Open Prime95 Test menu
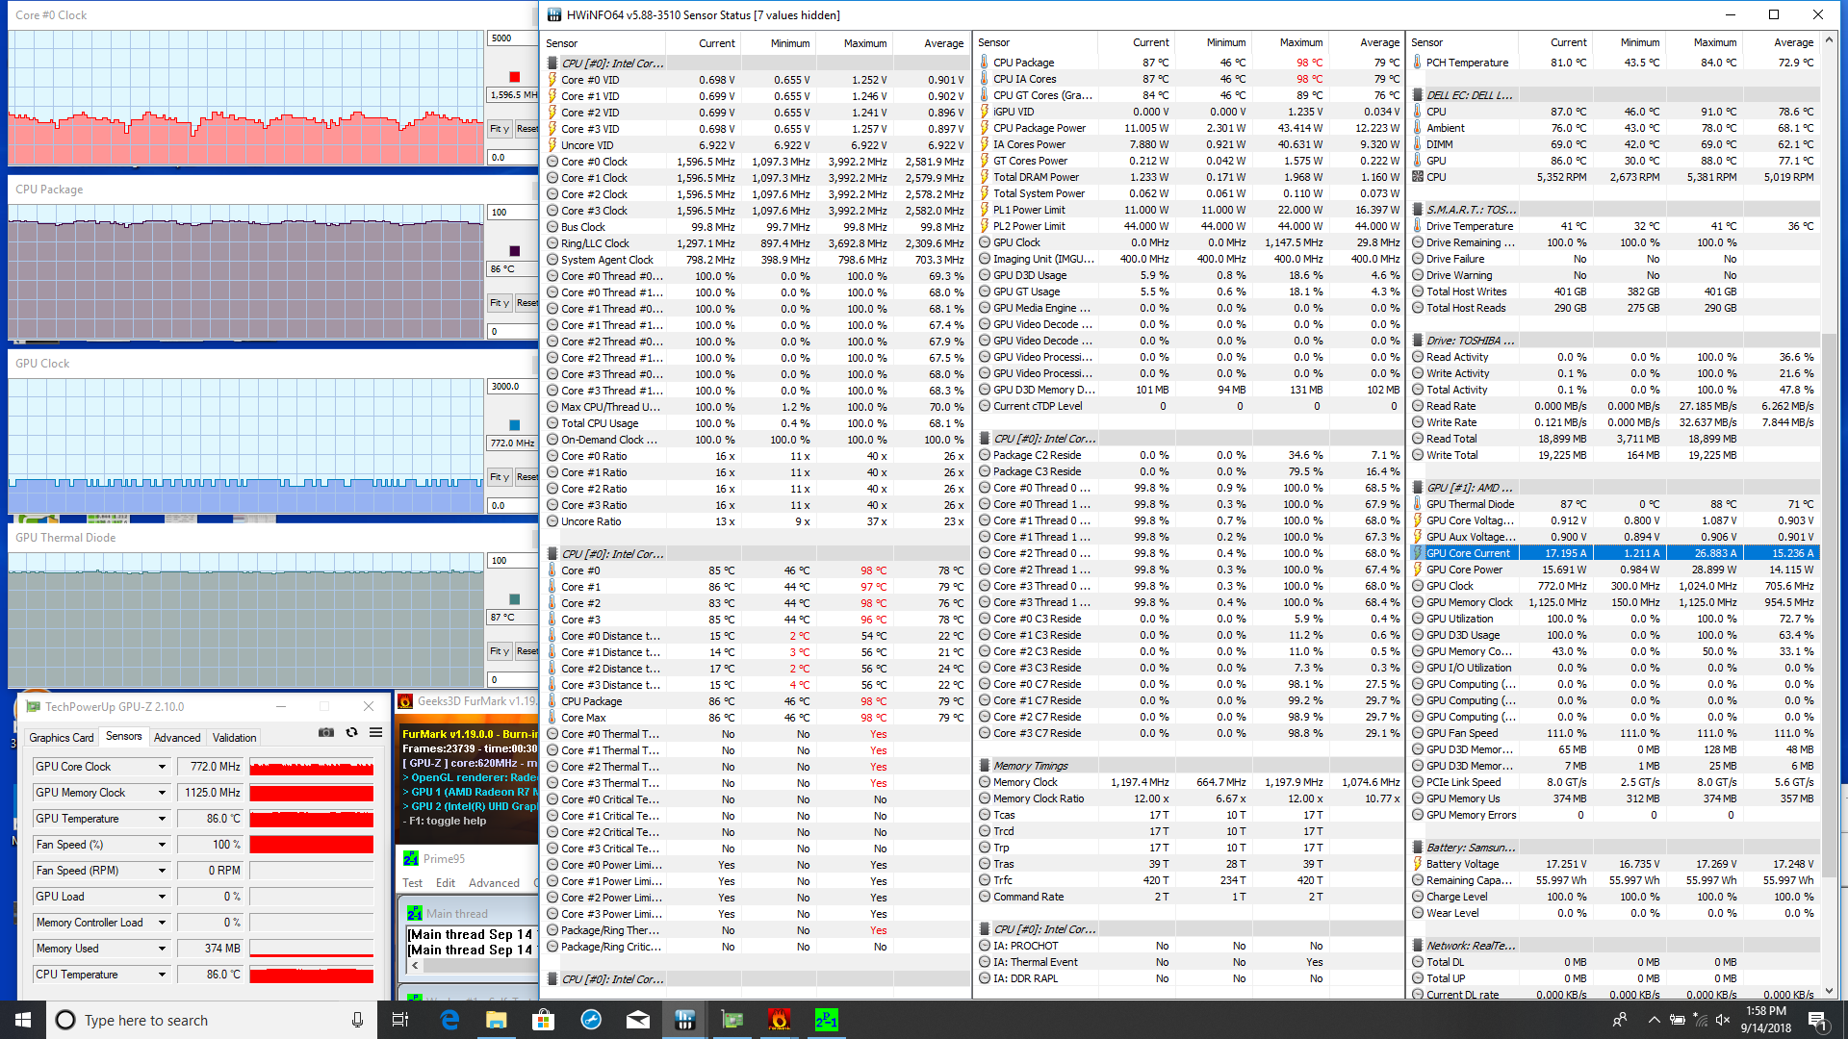The image size is (1848, 1039). [412, 883]
